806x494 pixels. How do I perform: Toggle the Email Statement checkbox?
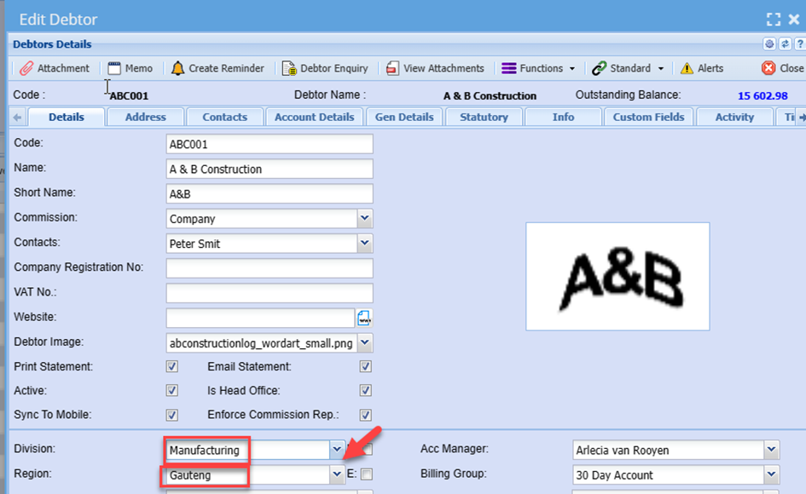click(366, 366)
